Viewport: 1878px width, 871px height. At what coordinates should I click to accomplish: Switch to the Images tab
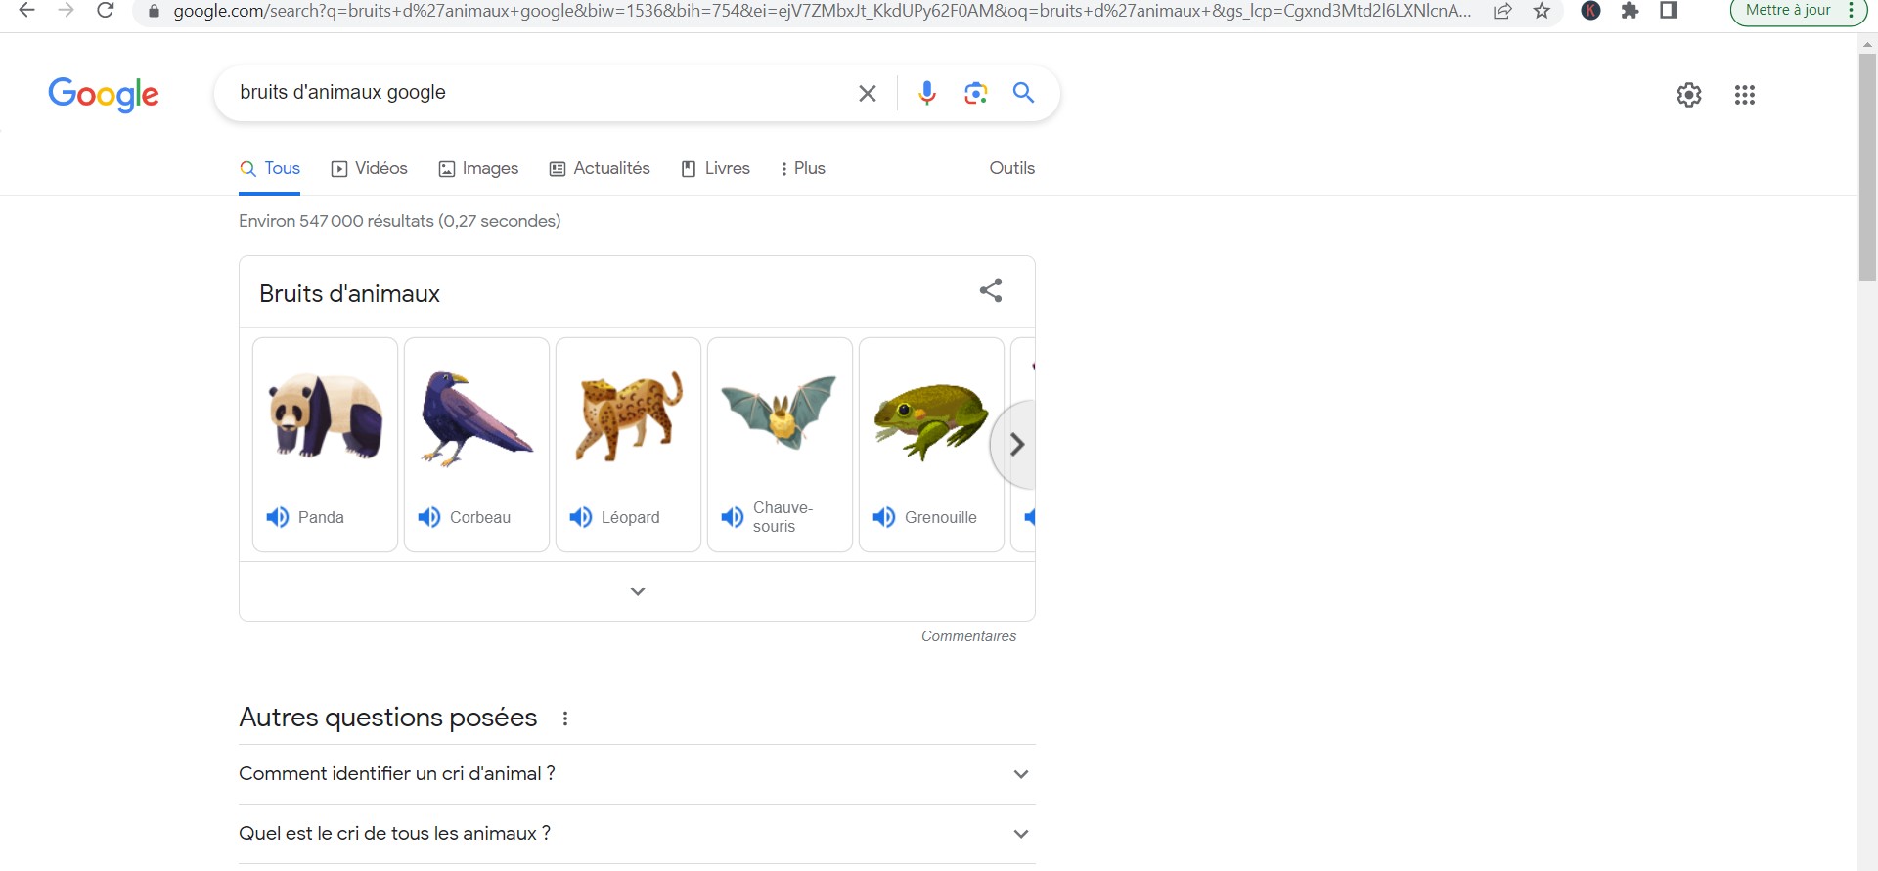click(x=478, y=169)
